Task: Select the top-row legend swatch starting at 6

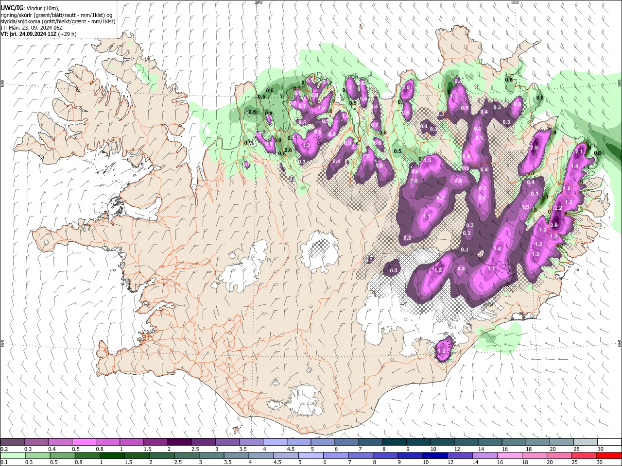Action: pos(346,442)
